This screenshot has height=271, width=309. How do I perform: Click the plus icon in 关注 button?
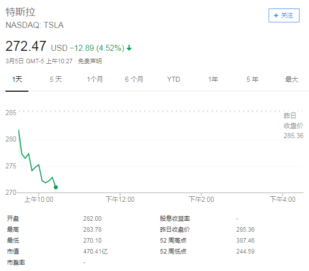pyautogui.click(x=276, y=15)
